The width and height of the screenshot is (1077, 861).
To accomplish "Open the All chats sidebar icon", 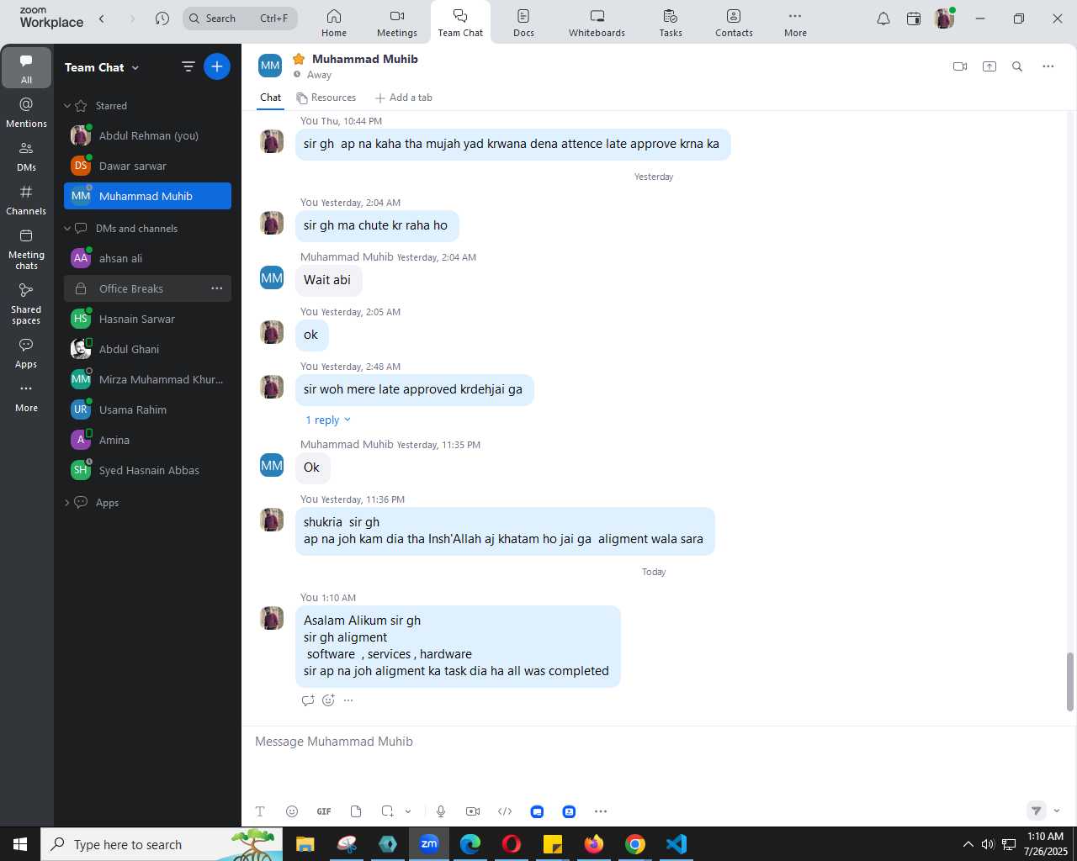I will [x=26, y=68].
